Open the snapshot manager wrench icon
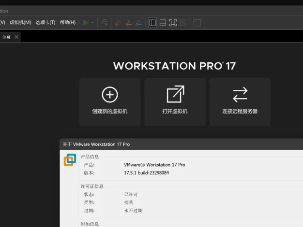 [139, 23]
